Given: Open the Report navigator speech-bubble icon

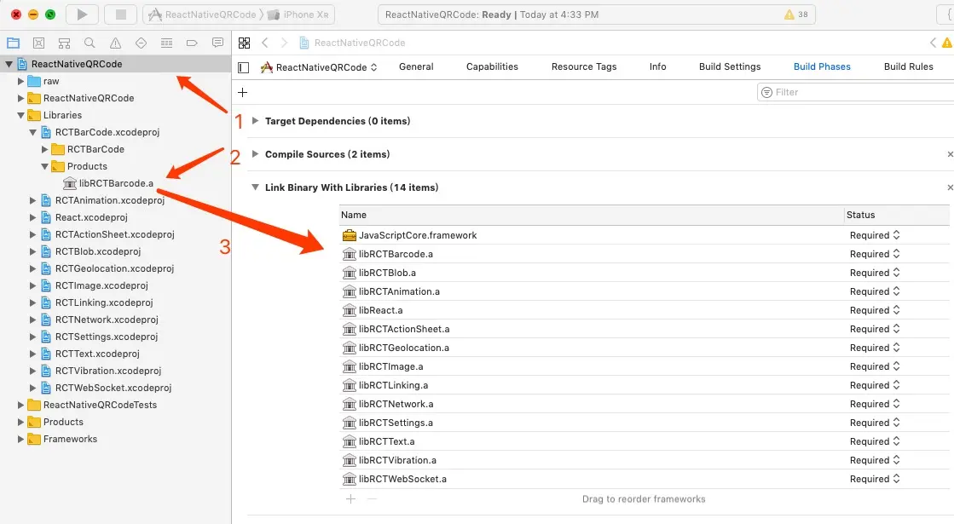Looking at the screenshot, I should (217, 43).
